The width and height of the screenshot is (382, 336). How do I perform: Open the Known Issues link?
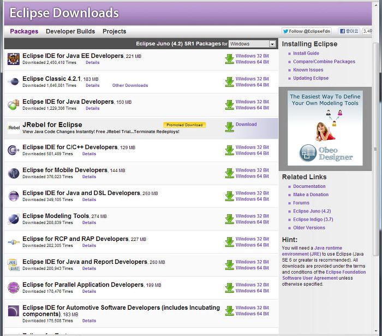tap(308, 70)
